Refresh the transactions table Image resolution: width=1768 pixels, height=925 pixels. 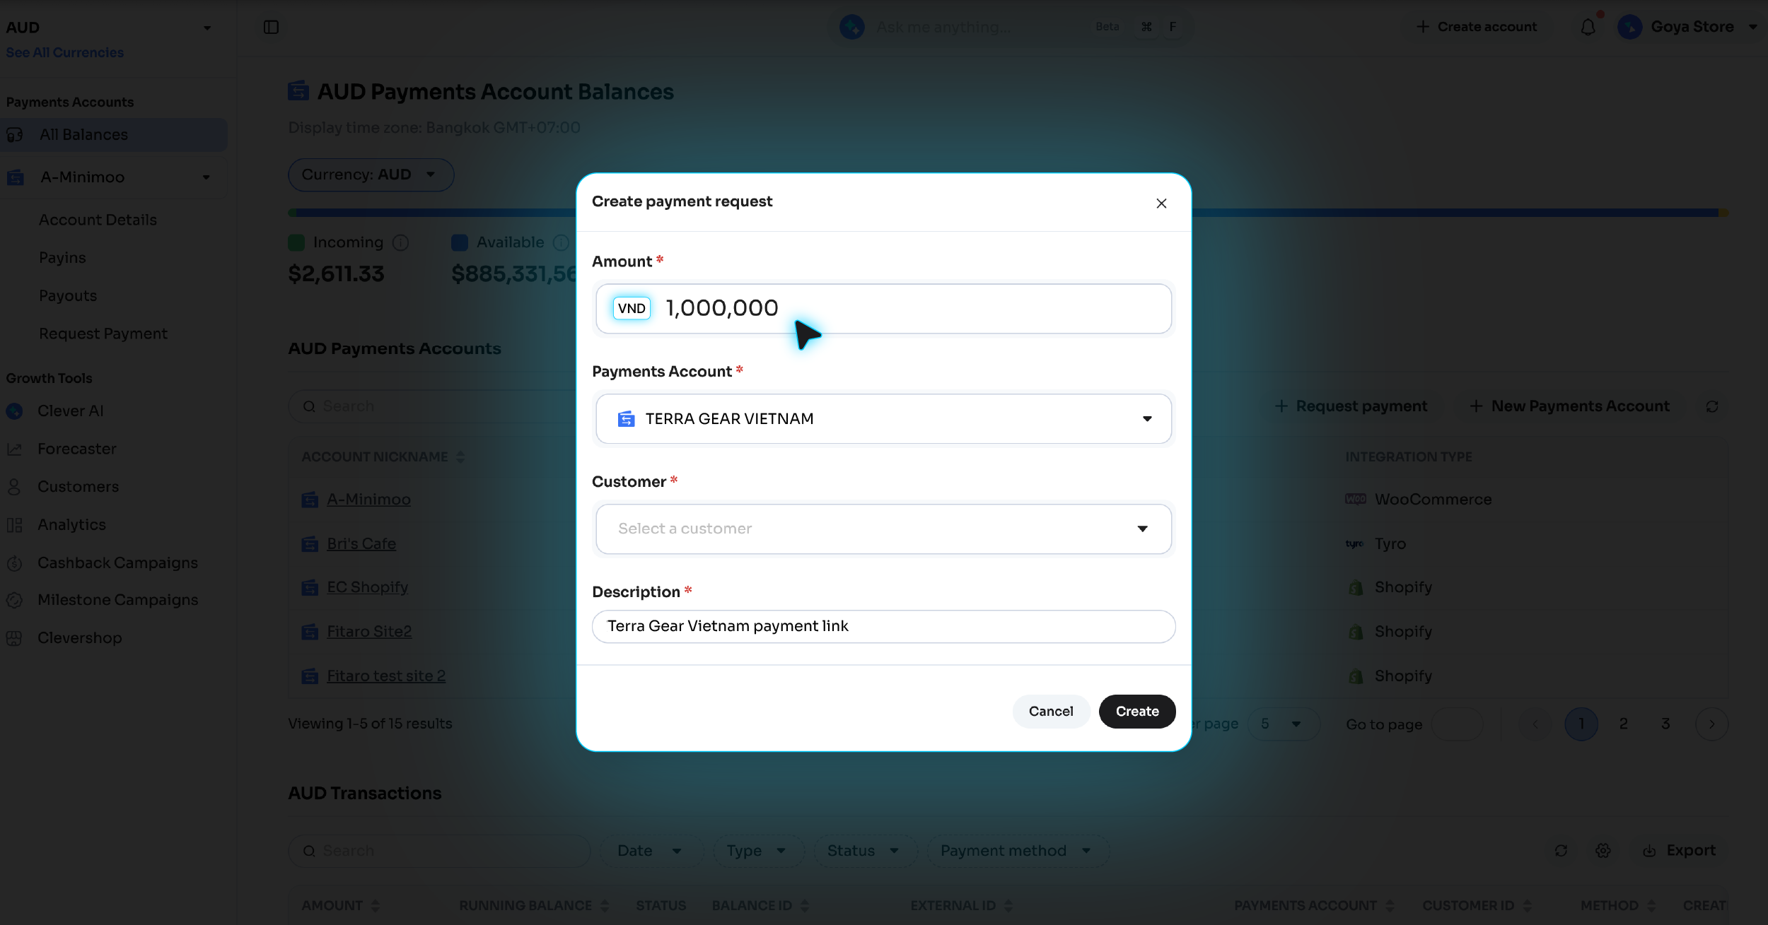(x=1561, y=851)
